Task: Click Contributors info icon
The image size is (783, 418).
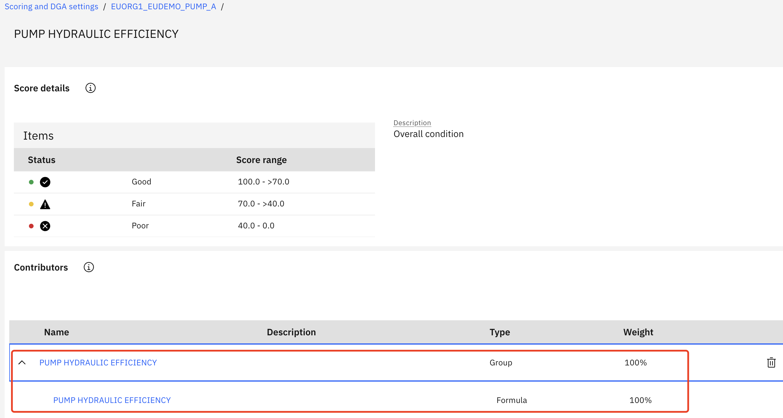Action: (x=89, y=267)
